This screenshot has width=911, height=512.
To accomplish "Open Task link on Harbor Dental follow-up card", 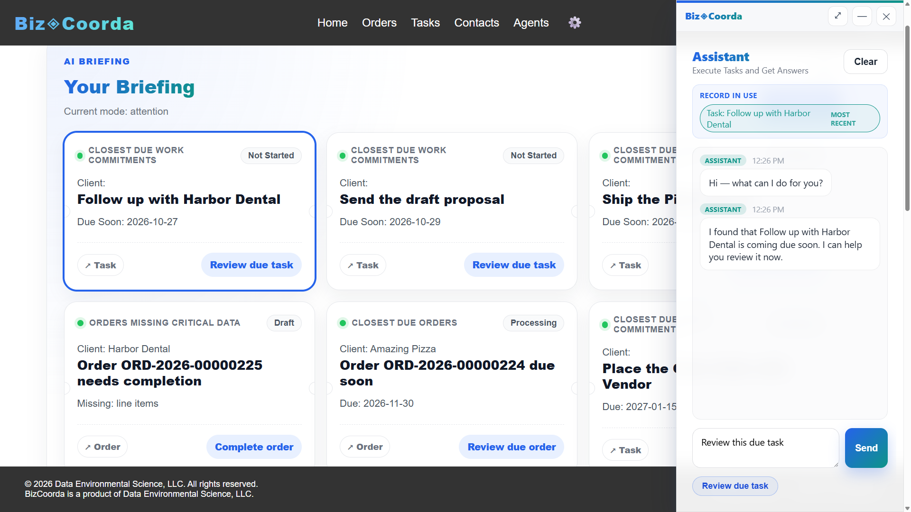I will [101, 265].
